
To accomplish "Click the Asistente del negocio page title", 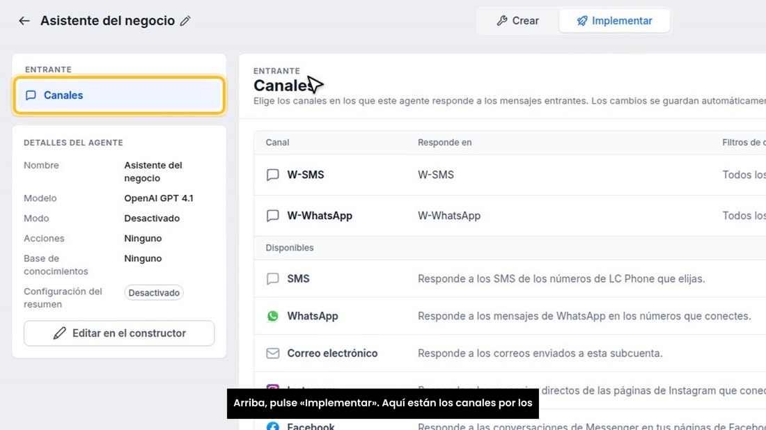I will (107, 20).
